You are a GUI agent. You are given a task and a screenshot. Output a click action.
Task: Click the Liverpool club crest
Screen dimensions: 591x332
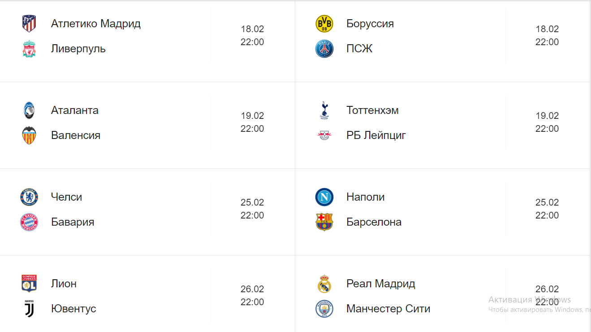pyautogui.click(x=29, y=49)
